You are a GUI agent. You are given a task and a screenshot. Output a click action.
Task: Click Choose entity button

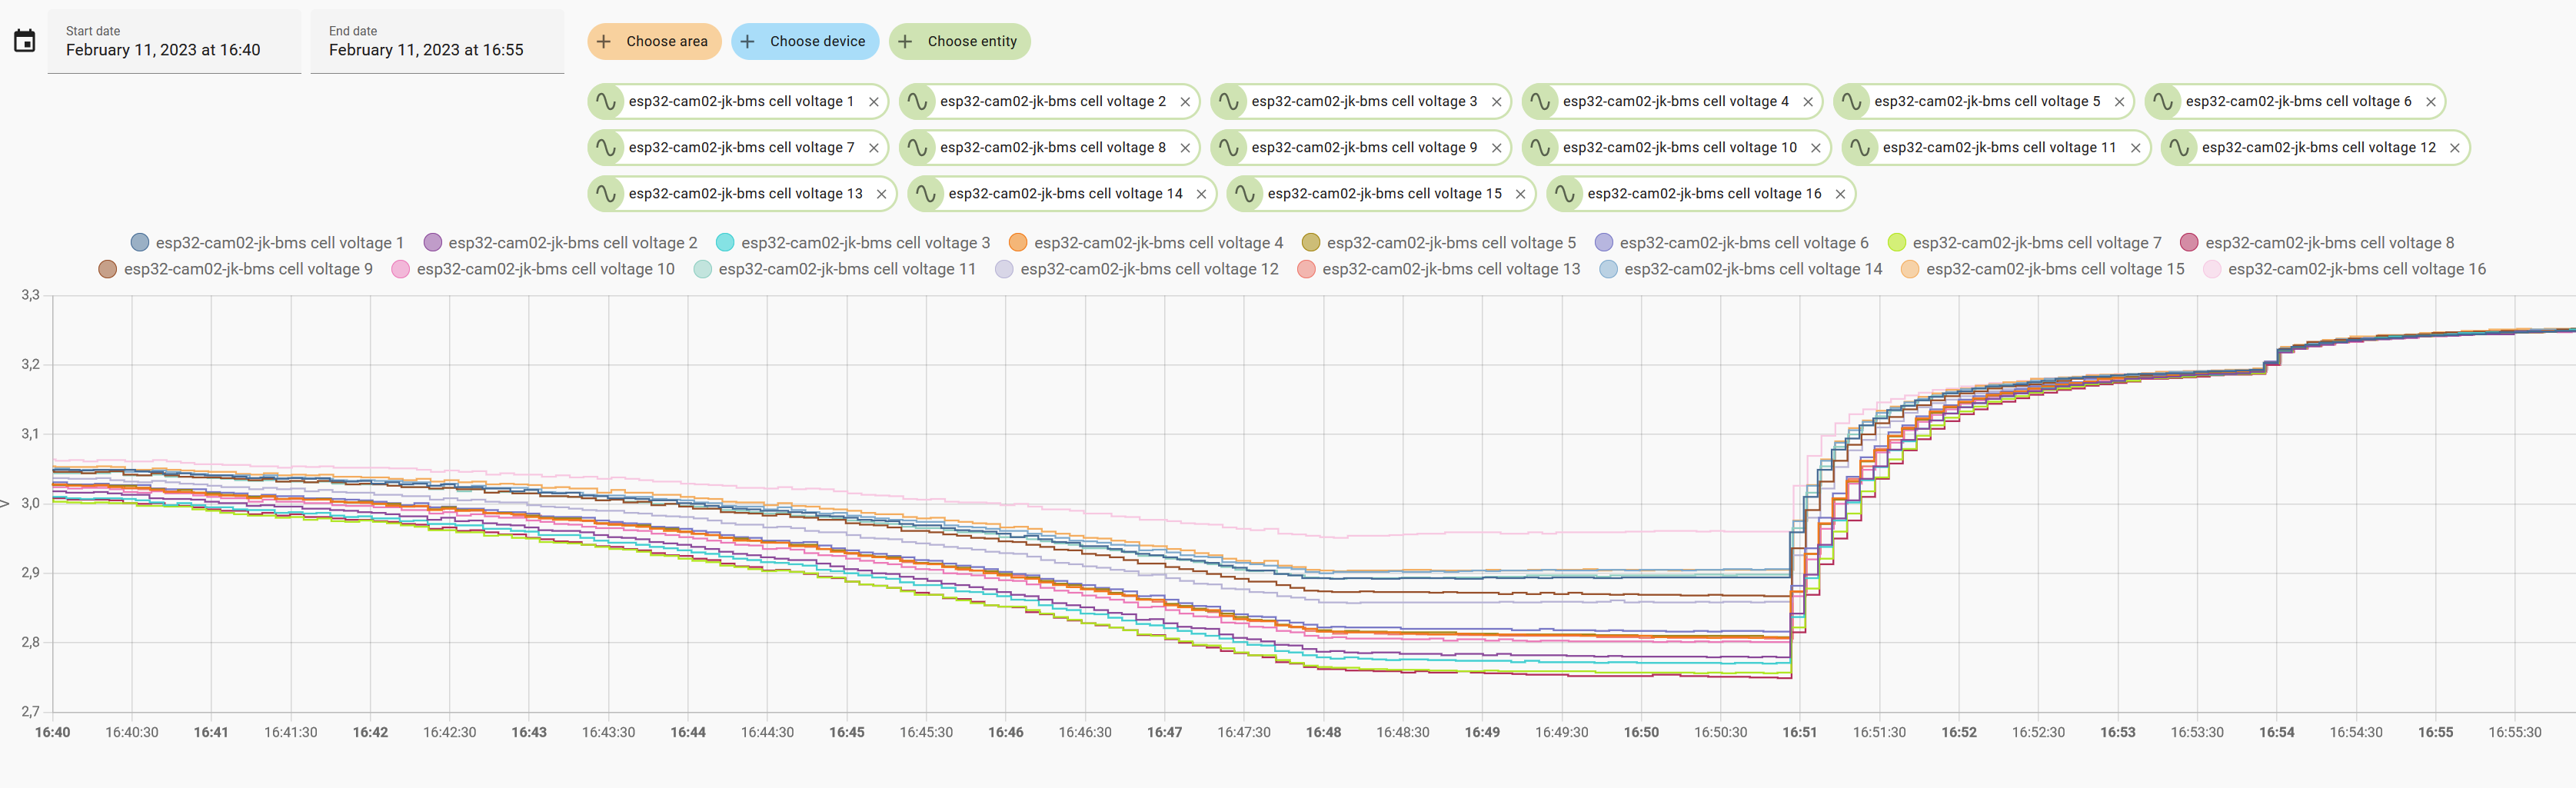[x=959, y=42]
